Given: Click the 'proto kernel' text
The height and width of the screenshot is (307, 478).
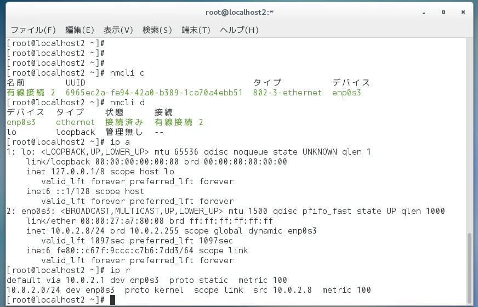Looking at the screenshot, I should [154, 290].
